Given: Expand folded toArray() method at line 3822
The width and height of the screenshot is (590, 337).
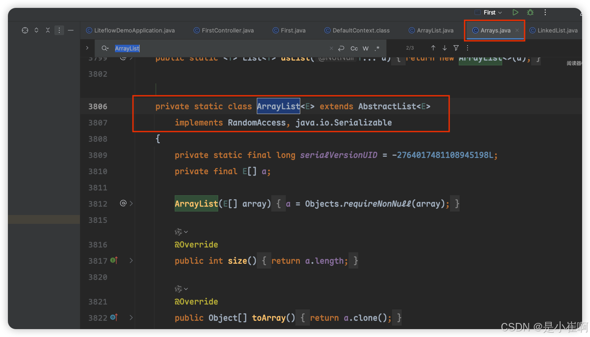Looking at the screenshot, I should pos(131,318).
